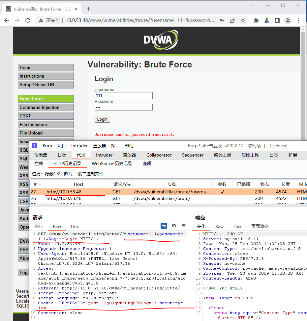Open the 项目 menu in Burp
The width and height of the screenshot is (307, 321).
[62, 146]
